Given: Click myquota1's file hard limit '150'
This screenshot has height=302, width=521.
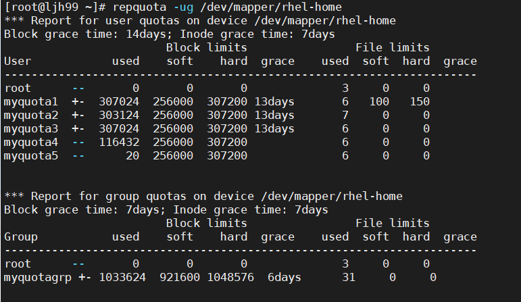Looking at the screenshot, I should (420, 101).
